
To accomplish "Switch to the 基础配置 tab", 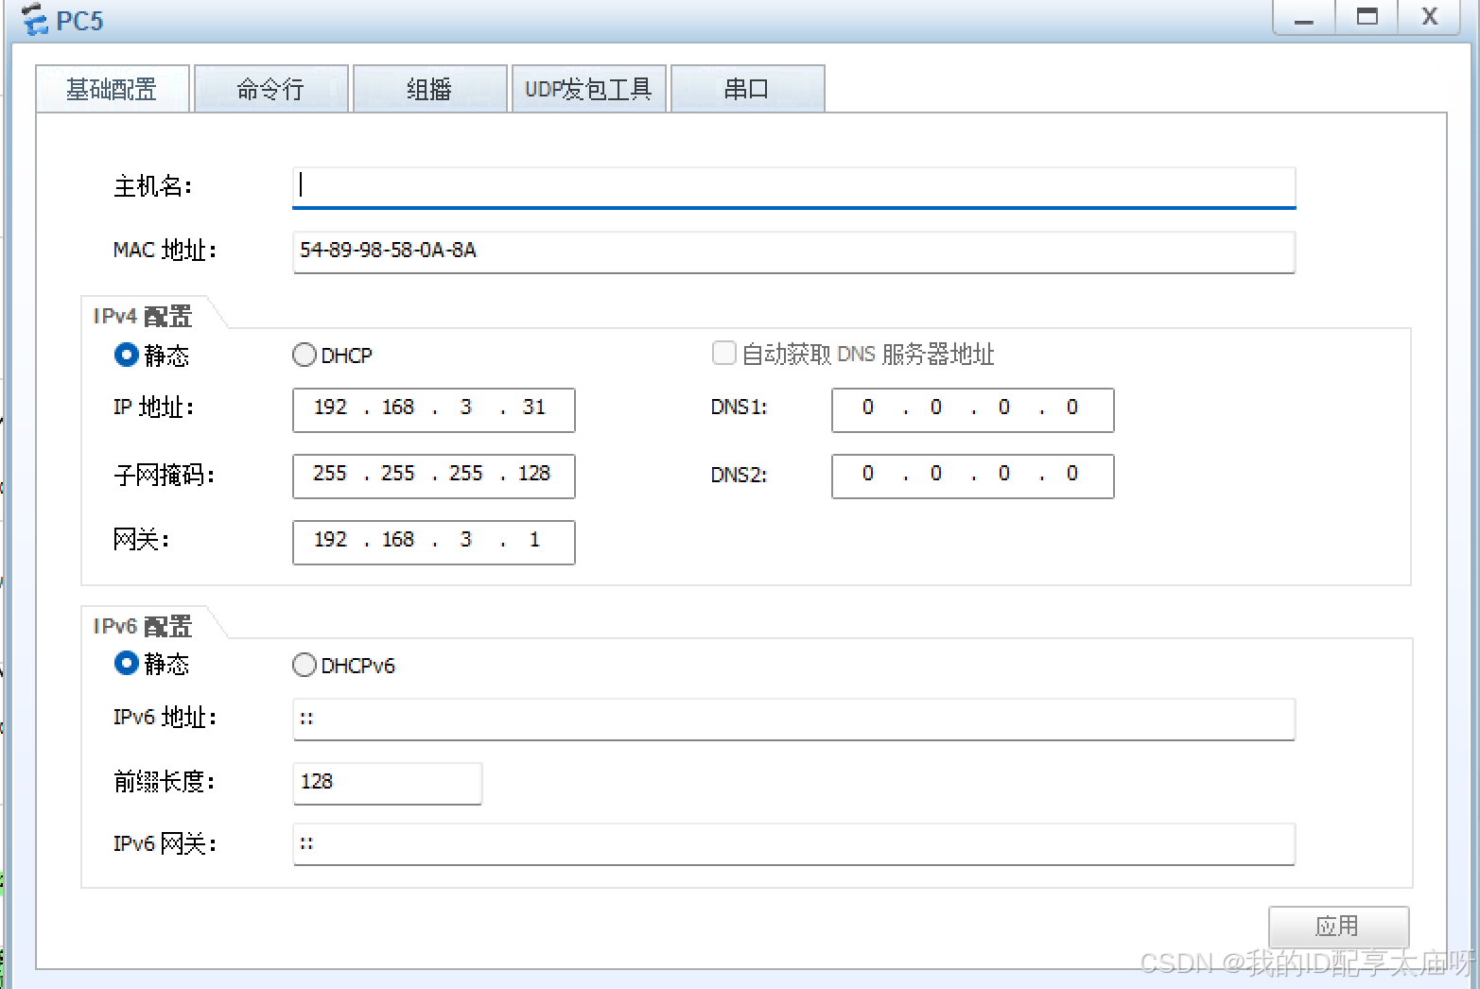I will (113, 89).
